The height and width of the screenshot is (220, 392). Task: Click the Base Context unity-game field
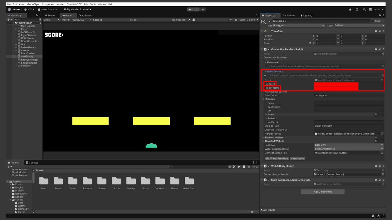(349, 95)
